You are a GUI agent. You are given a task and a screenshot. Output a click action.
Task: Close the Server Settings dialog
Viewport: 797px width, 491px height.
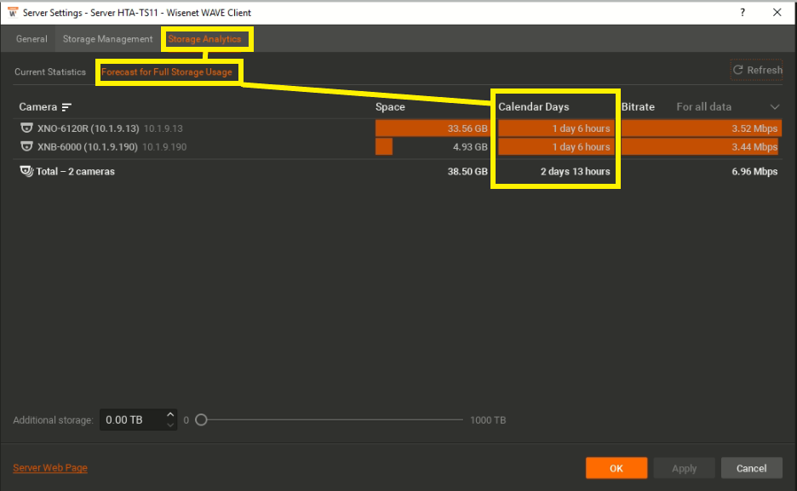coord(777,13)
